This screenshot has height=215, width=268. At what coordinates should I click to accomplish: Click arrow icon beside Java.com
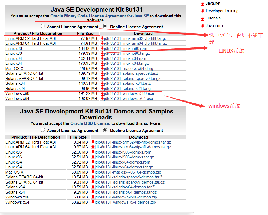click(x=202, y=26)
